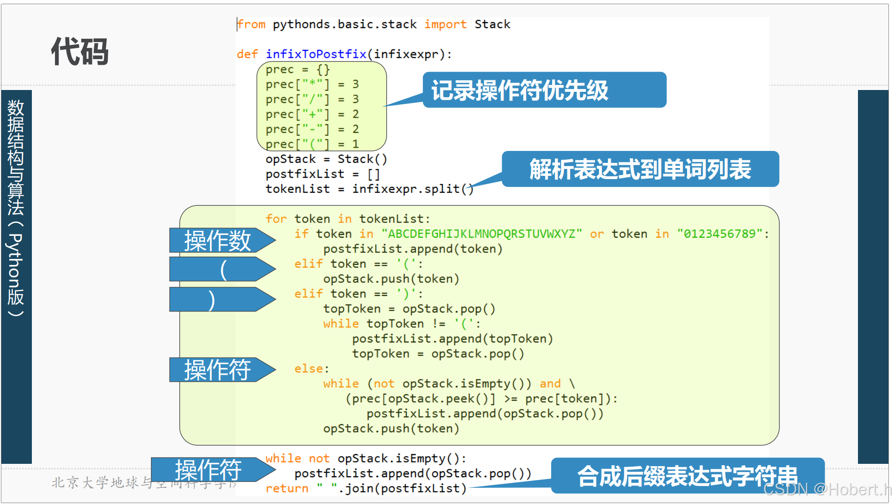
Task: Click the bottom '操作符' arrow label
Action: [208, 470]
